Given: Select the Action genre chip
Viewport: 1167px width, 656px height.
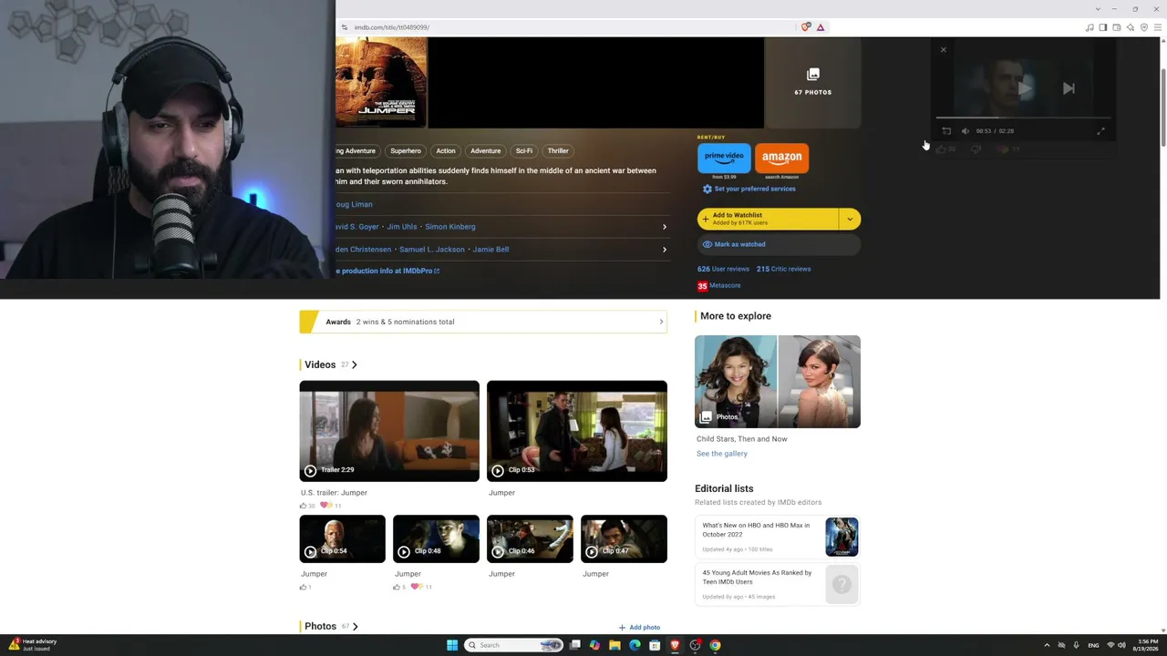Looking at the screenshot, I should tap(446, 151).
